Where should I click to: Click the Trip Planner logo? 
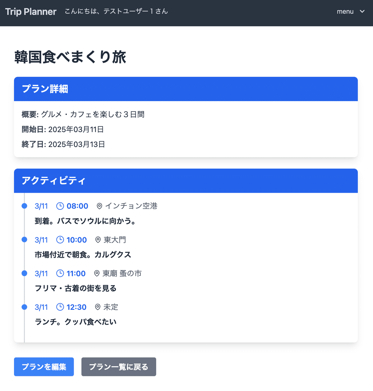tap(31, 12)
